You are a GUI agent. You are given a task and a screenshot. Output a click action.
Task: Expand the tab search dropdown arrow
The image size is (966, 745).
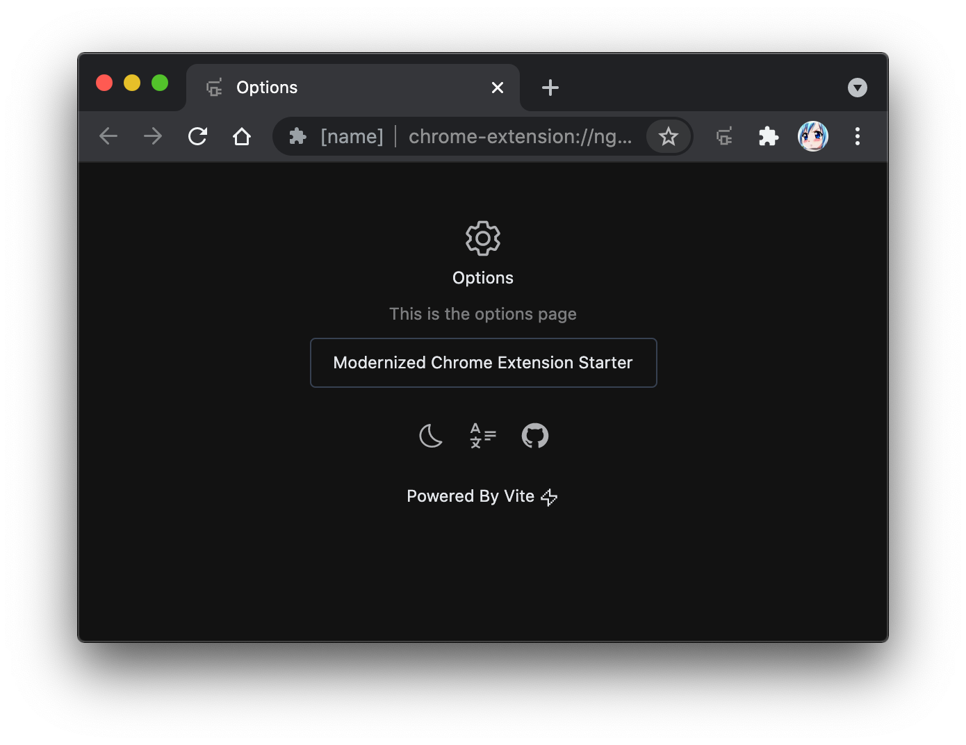click(858, 88)
